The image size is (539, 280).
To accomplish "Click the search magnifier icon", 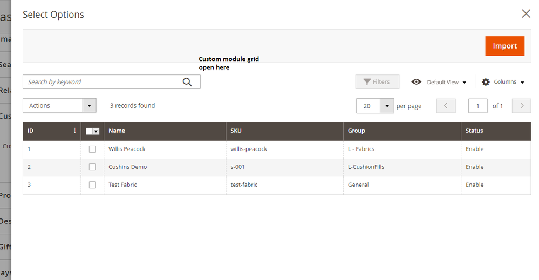I will coord(187,82).
